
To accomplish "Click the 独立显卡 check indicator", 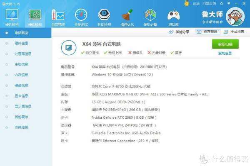I will click(90, 53).
